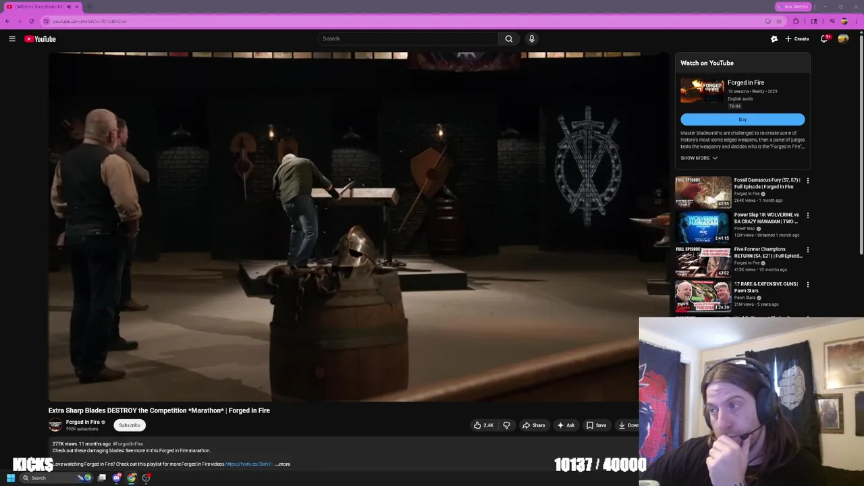This screenshot has height=486, width=864.
Task: Click the video title Extra Sharp Blades DESTROY
Action: (x=159, y=410)
